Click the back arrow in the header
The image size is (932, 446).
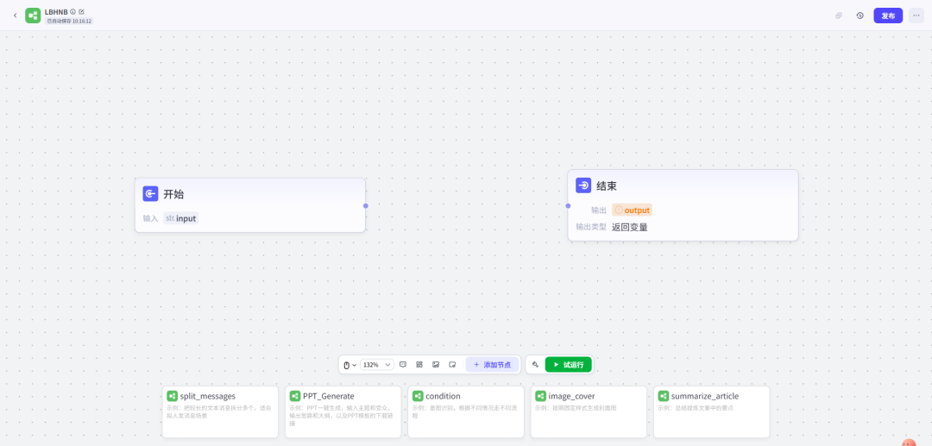point(15,16)
